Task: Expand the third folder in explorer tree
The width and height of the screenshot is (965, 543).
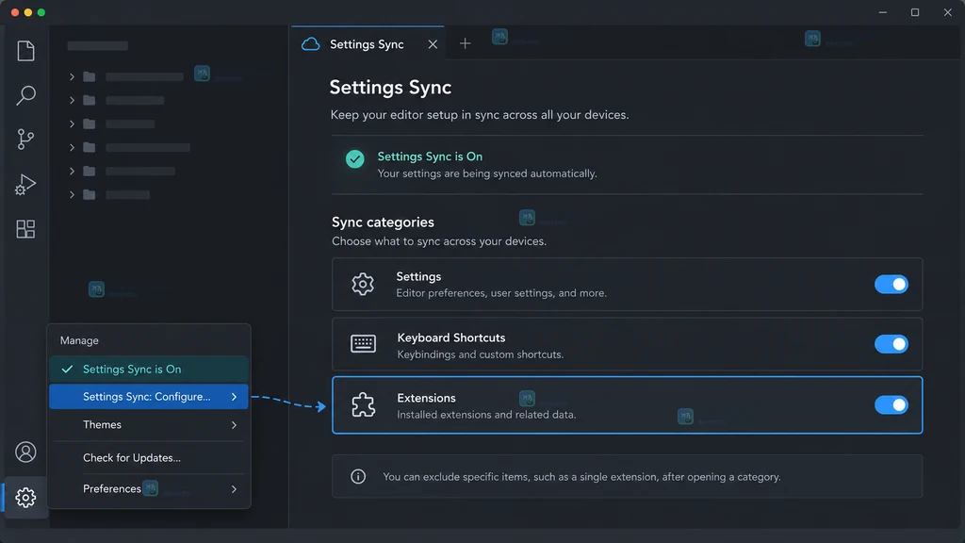Action: point(72,123)
